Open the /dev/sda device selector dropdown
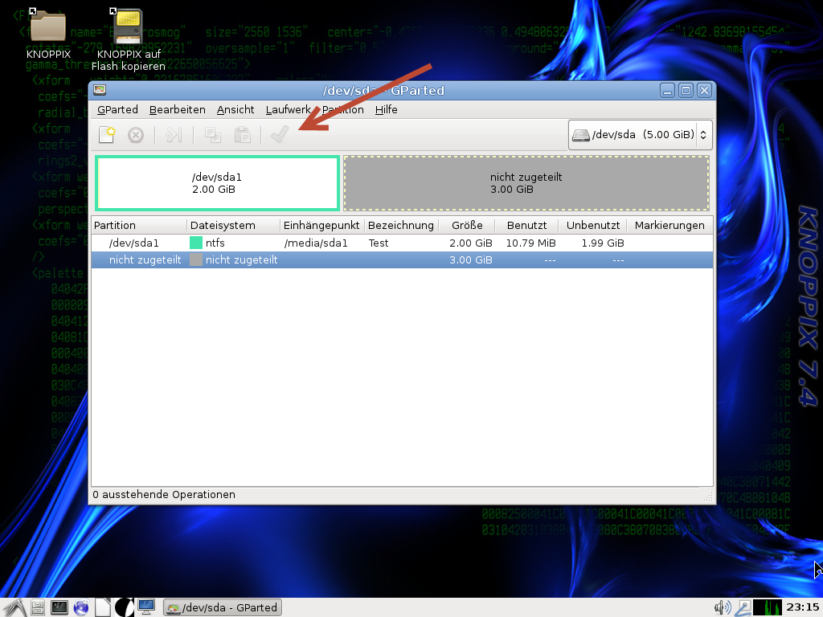The height and width of the screenshot is (617, 823). [x=640, y=135]
